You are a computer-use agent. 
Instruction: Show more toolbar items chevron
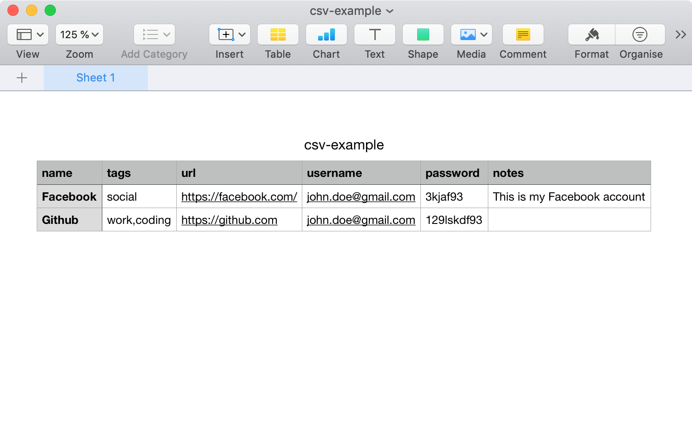681,35
